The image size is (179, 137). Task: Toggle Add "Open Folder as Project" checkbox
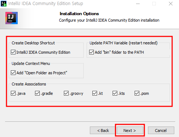click(x=13, y=73)
